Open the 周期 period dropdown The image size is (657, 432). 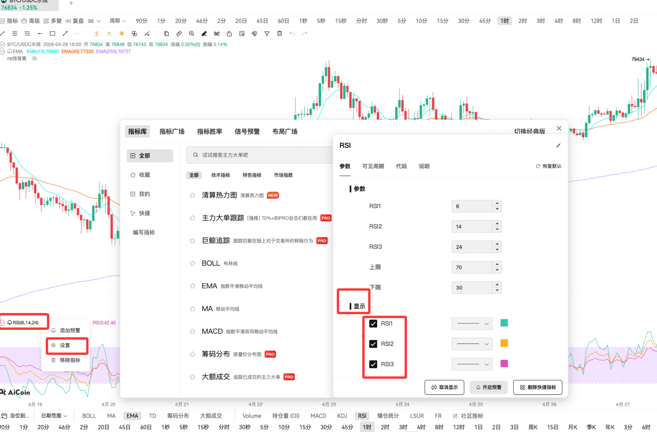pos(117,21)
